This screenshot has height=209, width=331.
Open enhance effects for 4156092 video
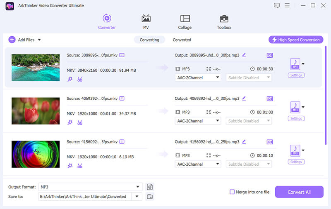[70, 166]
